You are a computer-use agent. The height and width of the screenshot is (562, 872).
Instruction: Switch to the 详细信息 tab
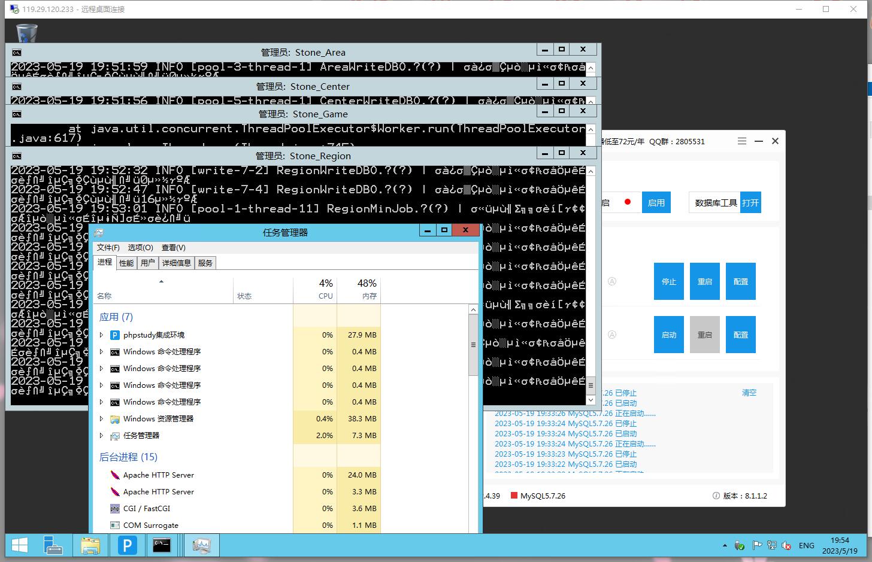pyautogui.click(x=176, y=263)
